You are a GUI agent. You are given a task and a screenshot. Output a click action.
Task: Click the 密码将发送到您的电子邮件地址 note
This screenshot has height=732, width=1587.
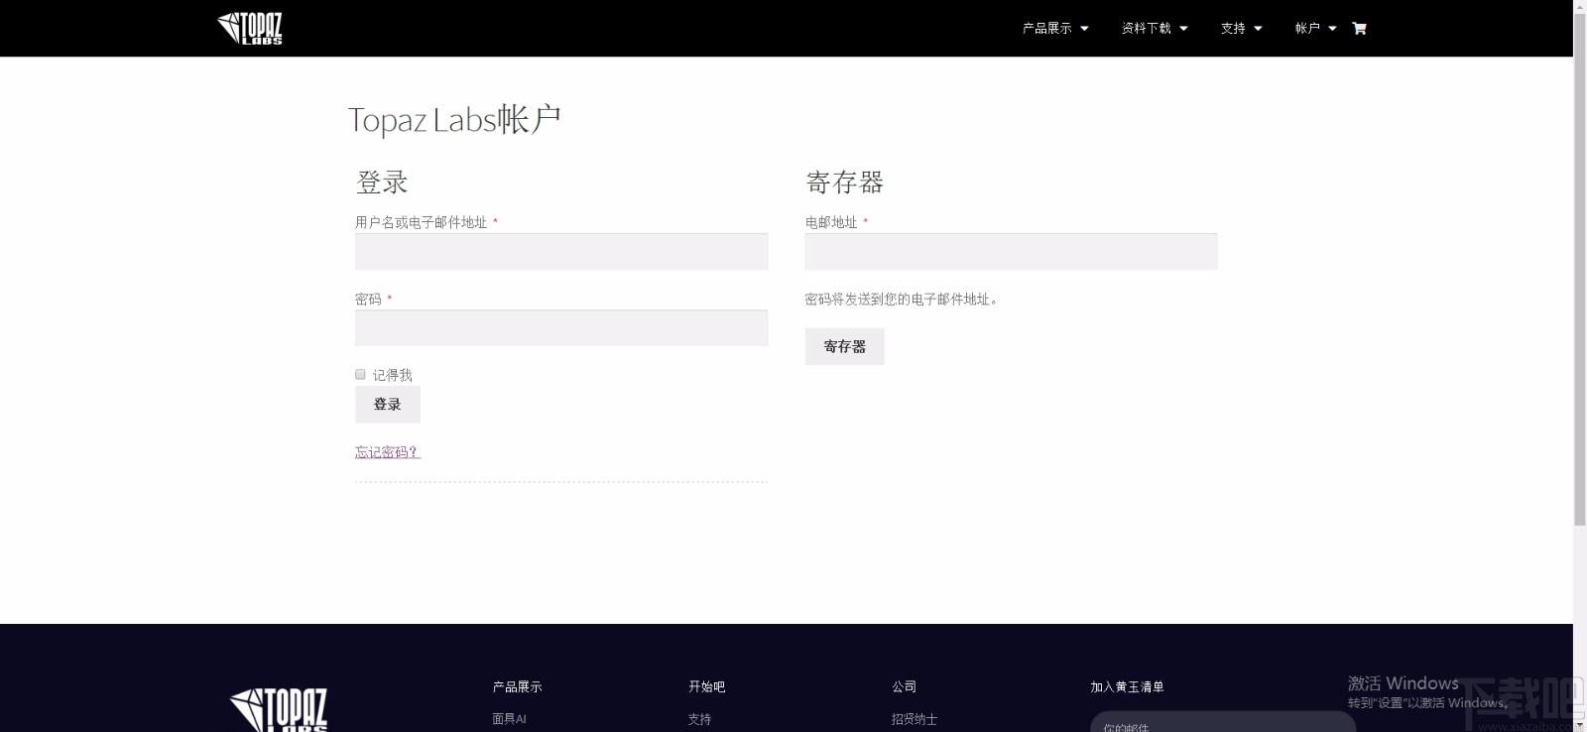click(x=901, y=299)
